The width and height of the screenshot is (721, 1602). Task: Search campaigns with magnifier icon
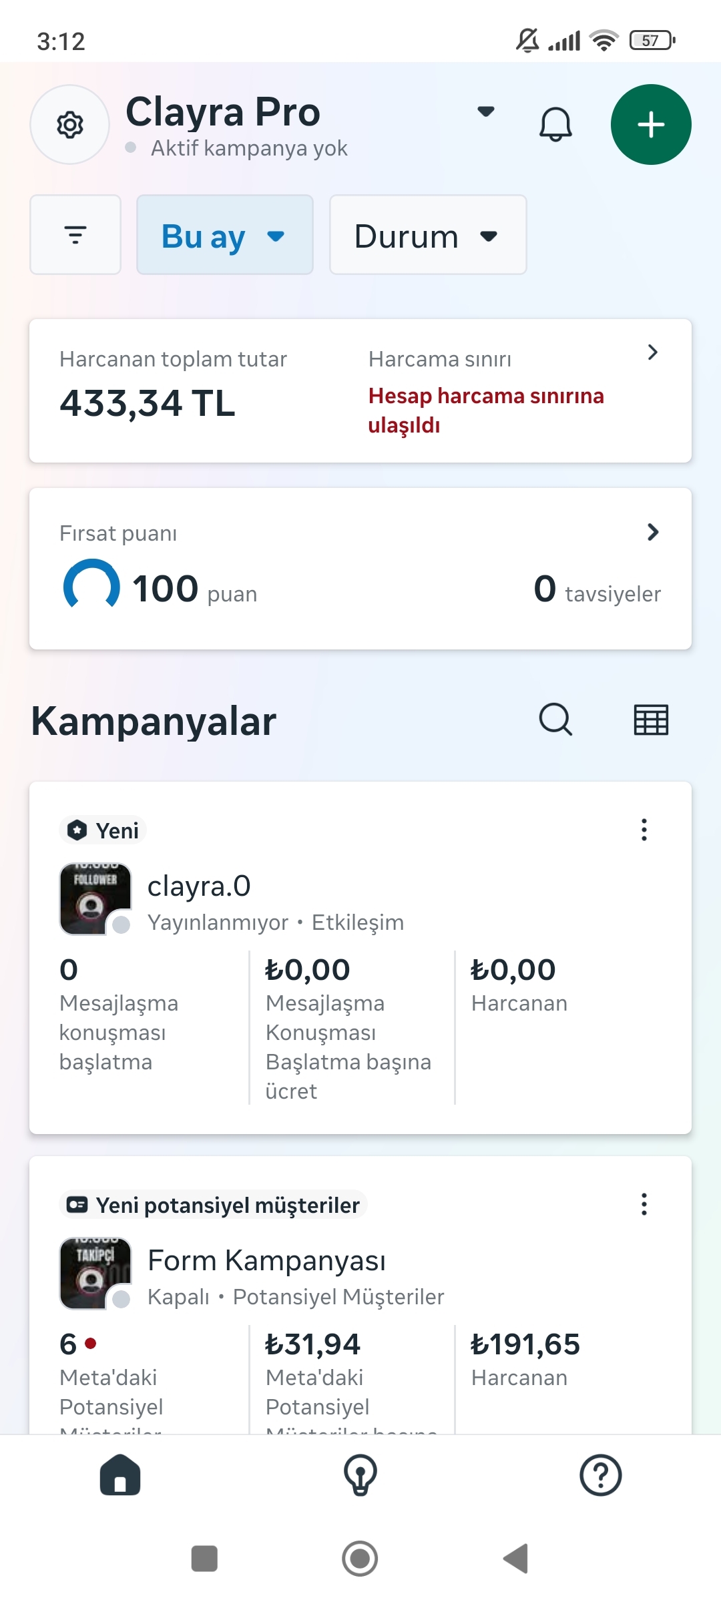point(555,720)
